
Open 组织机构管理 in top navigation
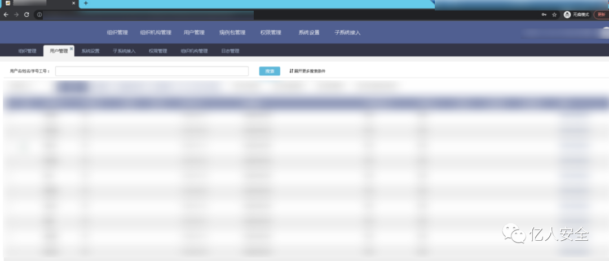(x=156, y=33)
